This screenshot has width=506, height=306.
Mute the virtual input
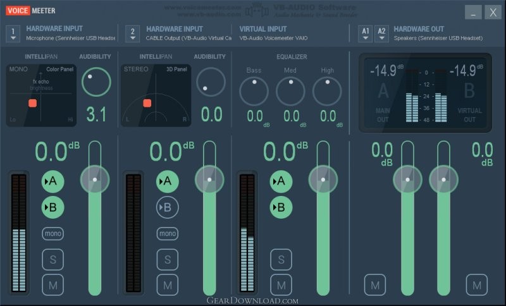click(x=281, y=285)
